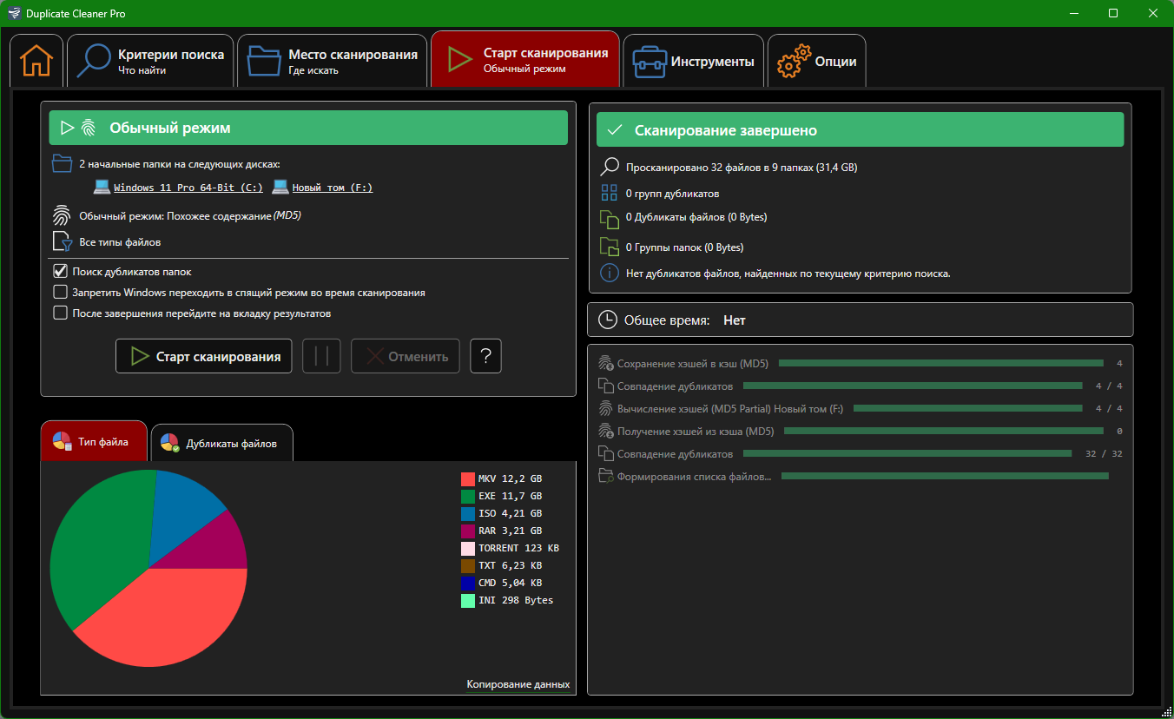Image resolution: width=1174 pixels, height=719 pixels.
Task: Click the question mark help button
Action: [x=486, y=356]
